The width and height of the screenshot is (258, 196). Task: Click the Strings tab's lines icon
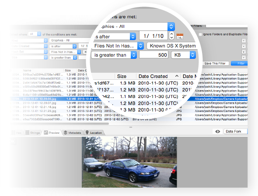pos(27,132)
